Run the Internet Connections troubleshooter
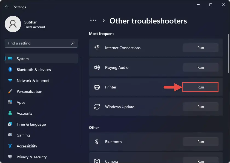The image size is (230, 163). [200, 48]
